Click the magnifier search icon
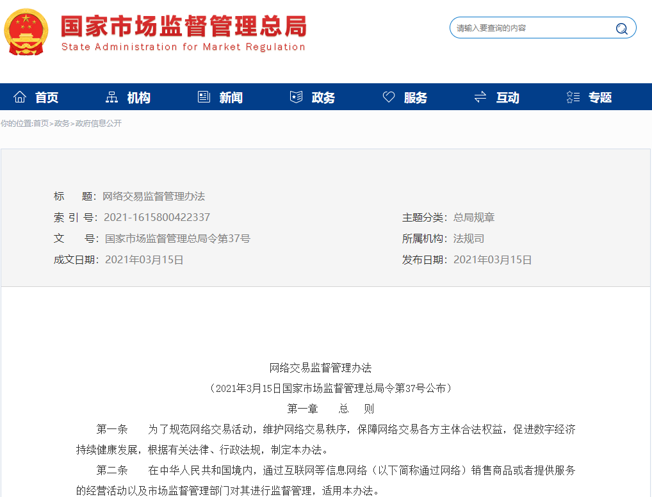652x497 pixels. click(x=621, y=28)
